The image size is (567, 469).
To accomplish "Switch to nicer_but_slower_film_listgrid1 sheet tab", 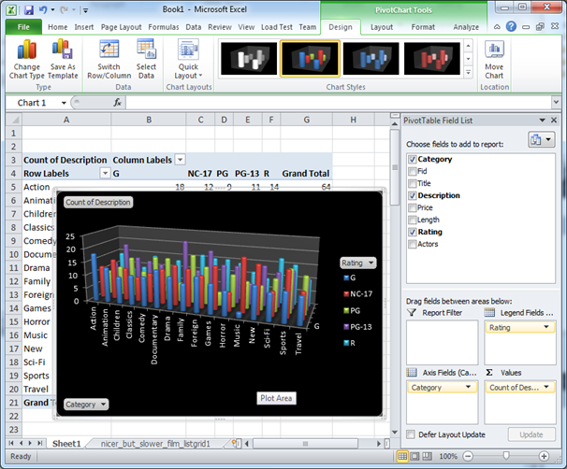I will coord(155,443).
